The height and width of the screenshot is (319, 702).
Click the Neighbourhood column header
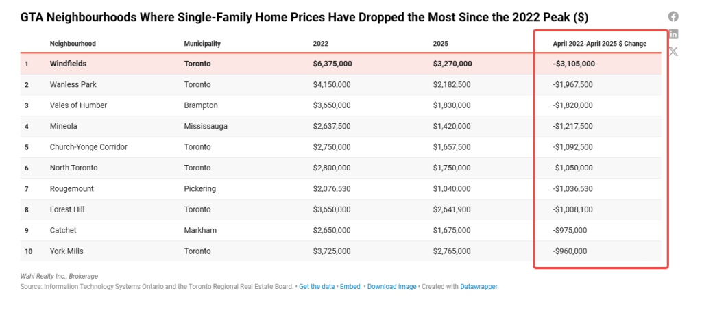[73, 44]
